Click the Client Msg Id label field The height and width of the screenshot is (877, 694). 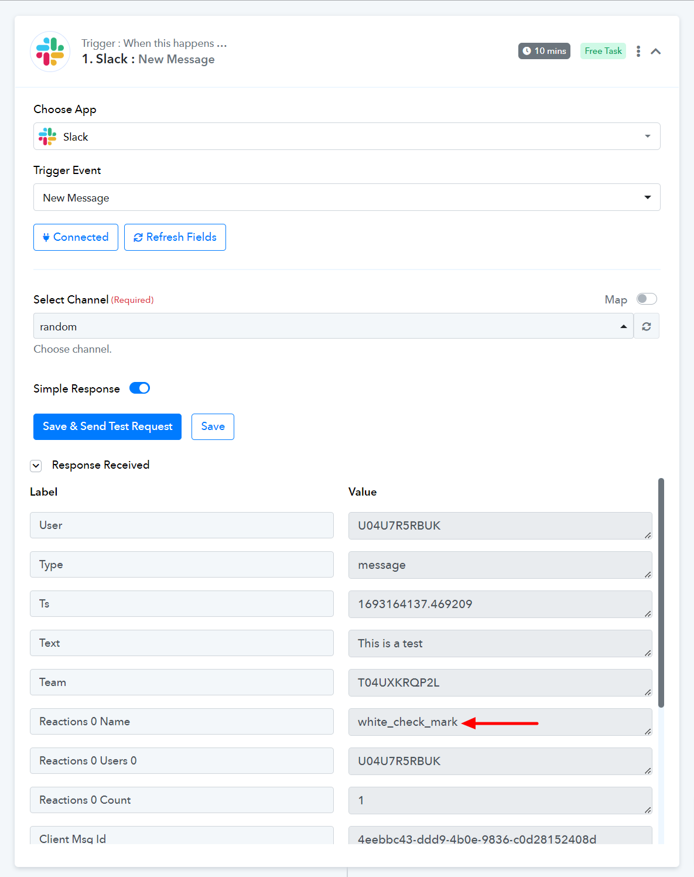(182, 835)
